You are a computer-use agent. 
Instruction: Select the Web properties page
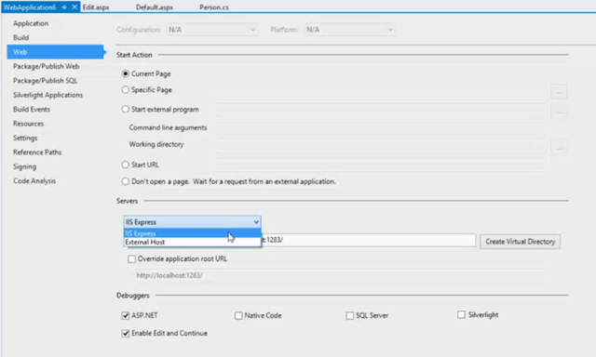coord(55,52)
